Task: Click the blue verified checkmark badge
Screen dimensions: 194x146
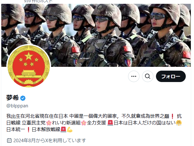Action: point(23,98)
